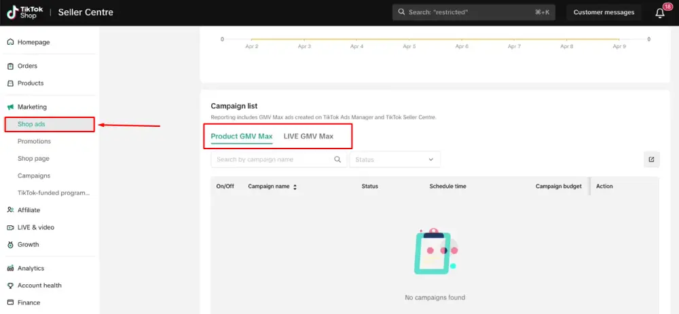Click the Campaign budget column header
Screen dimensions: 679x314
point(559,186)
